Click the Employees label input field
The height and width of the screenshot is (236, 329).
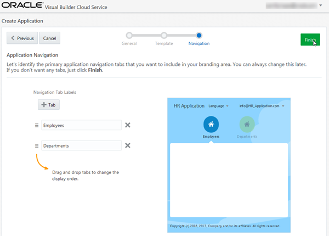[81, 125]
